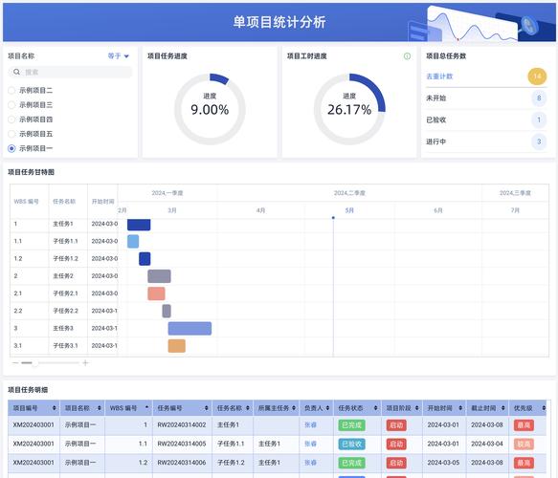Click the 已验收 count badge 1
This screenshot has height=478, width=558.
point(539,119)
